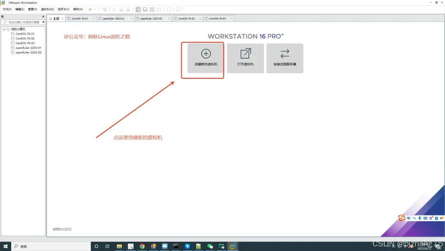The image size is (445, 251).
Task: Open WeChat from the taskbar
Action: [x=210, y=246]
